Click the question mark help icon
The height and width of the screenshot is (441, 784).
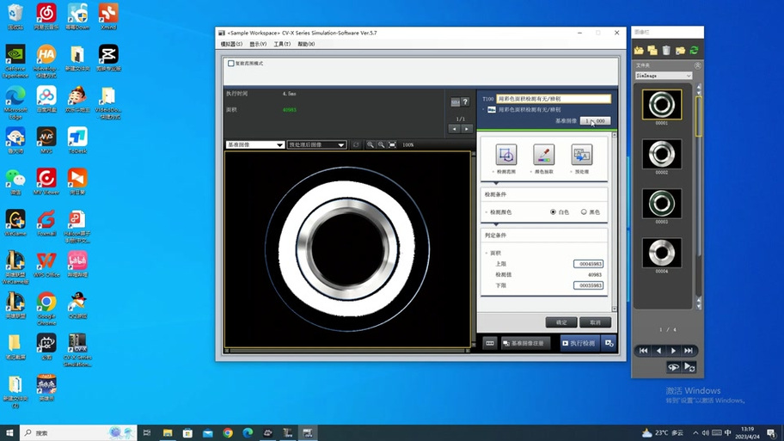pyautogui.click(x=465, y=101)
